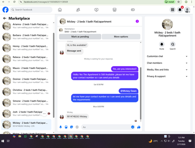Screen dimensions: 195x148
Task: Attach a photo with the image icon
Action: [66, 127]
